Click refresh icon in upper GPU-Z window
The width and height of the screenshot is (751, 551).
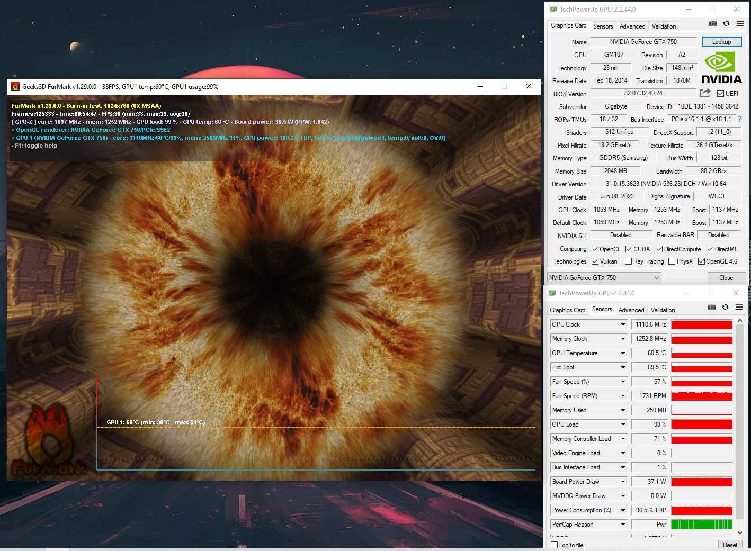[x=726, y=23]
